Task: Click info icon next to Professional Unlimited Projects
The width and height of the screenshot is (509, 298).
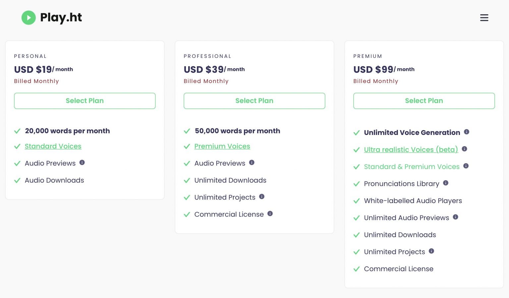Action: pyautogui.click(x=262, y=196)
